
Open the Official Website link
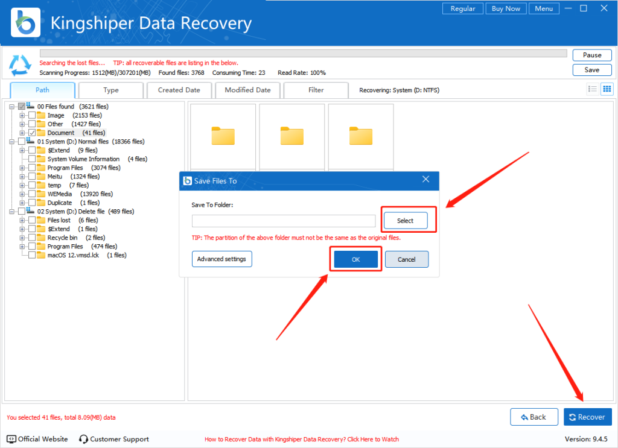tap(37, 439)
